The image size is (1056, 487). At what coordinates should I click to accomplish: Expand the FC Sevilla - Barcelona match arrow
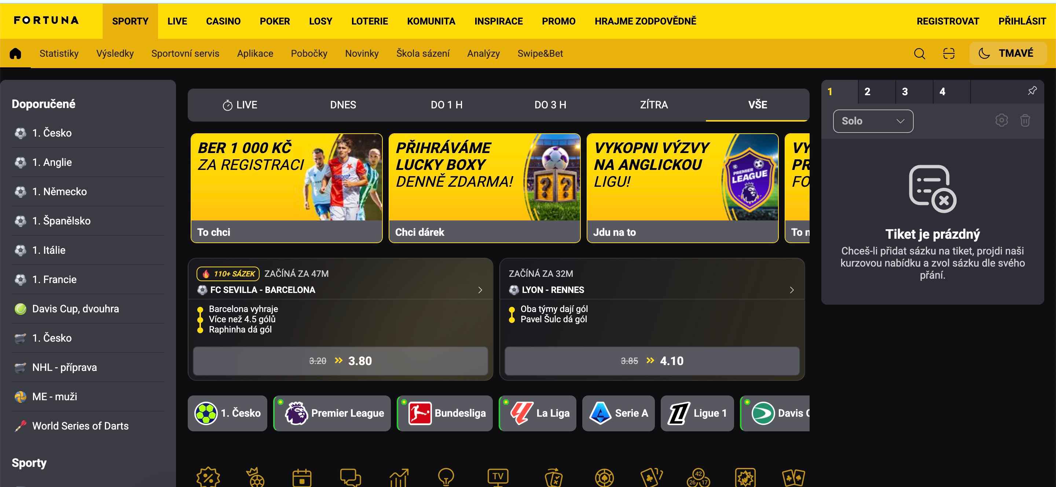click(480, 290)
